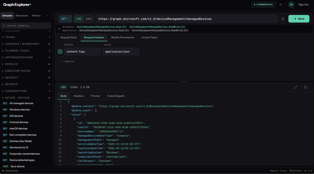Click the permissions lock icon

[x=59, y=29]
